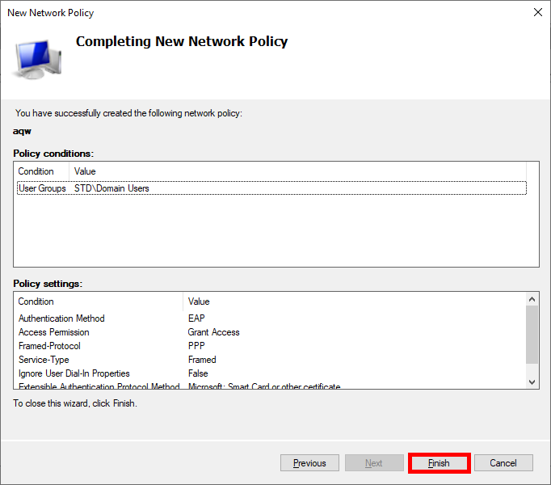The image size is (551, 485).
Task: Click the Policy settings scrollbar thumb
Action: tap(532, 335)
